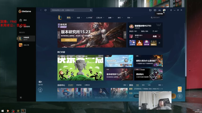Show the next banner slide
This screenshot has width=202, height=113.
click(x=125, y=35)
